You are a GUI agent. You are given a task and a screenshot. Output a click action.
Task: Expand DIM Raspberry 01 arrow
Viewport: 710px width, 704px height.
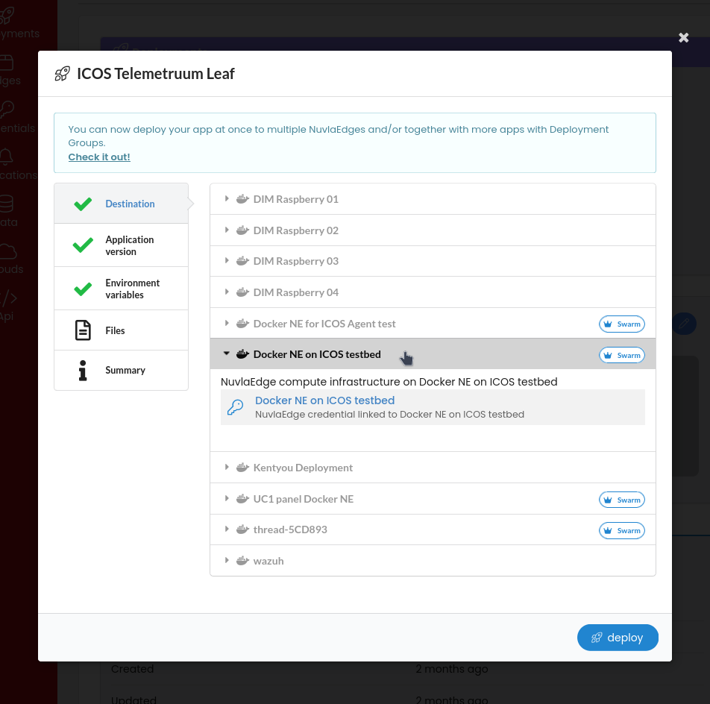(x=227, y=199)
